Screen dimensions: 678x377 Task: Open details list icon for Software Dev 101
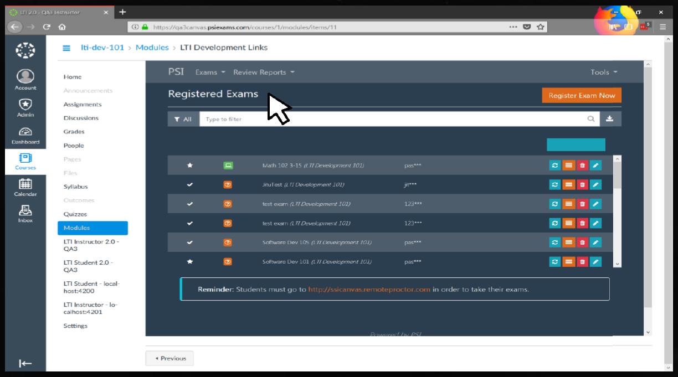[568, 262]
